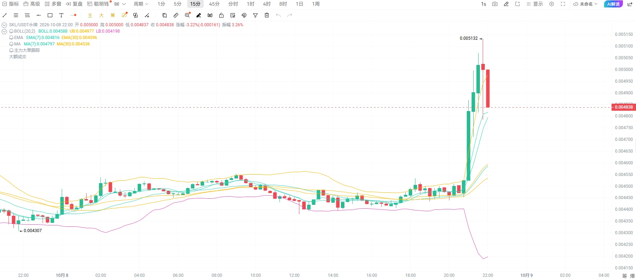Open the 未命名 layout dropdown
This screenshot has height=280, width=636.
coord(586,4)
